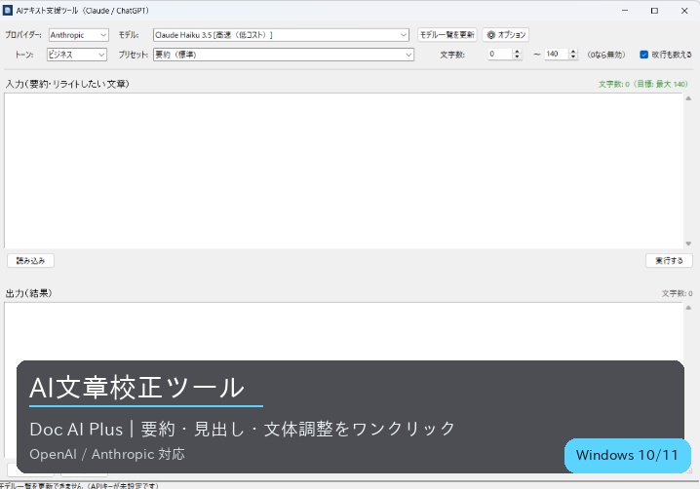Click the output 文字数: 0 counter
The width and height of the screenshot is (700, 489).
tap(677, 293)
